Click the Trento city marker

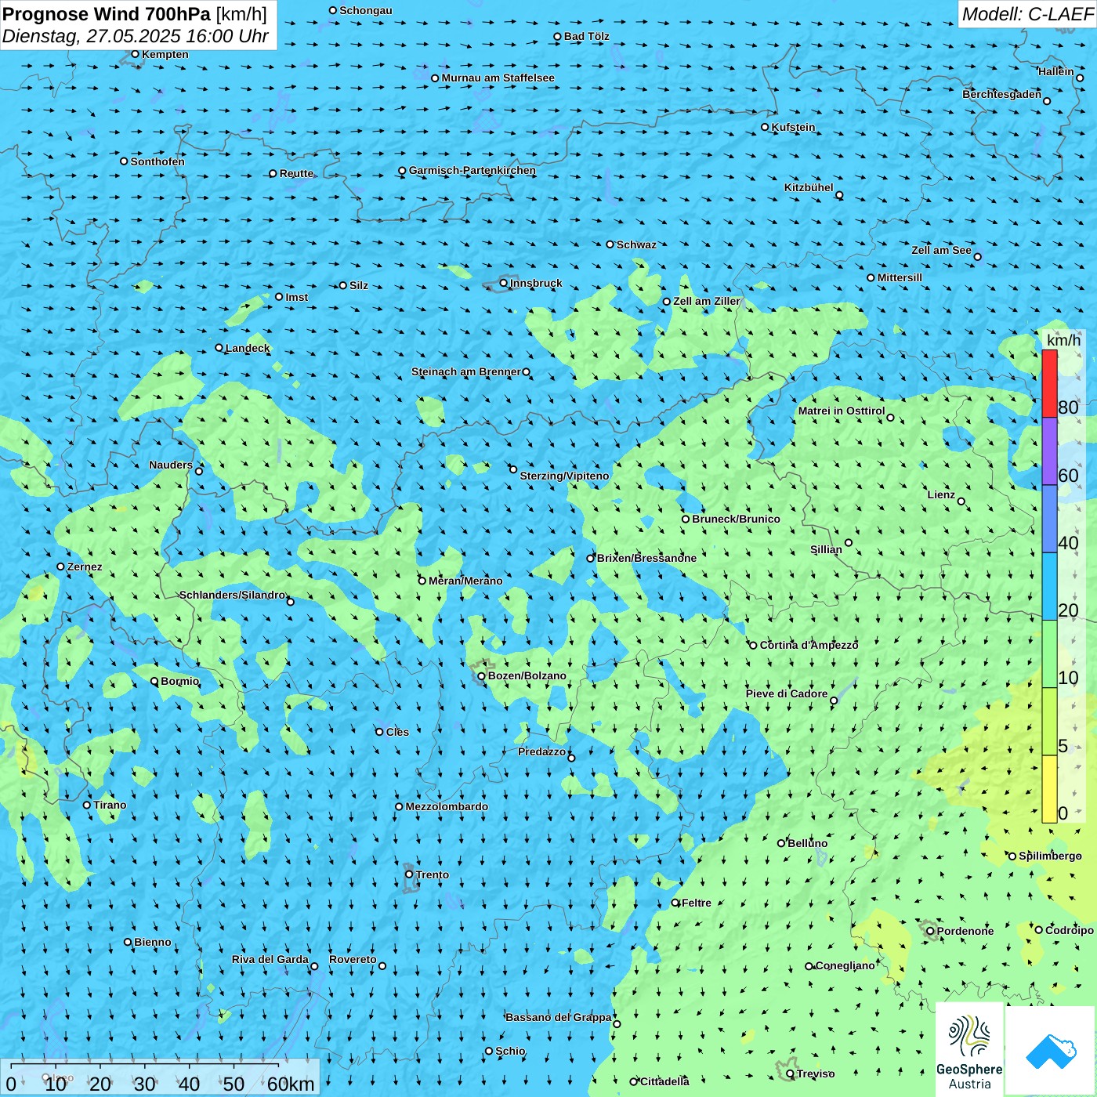pos(409,874)
